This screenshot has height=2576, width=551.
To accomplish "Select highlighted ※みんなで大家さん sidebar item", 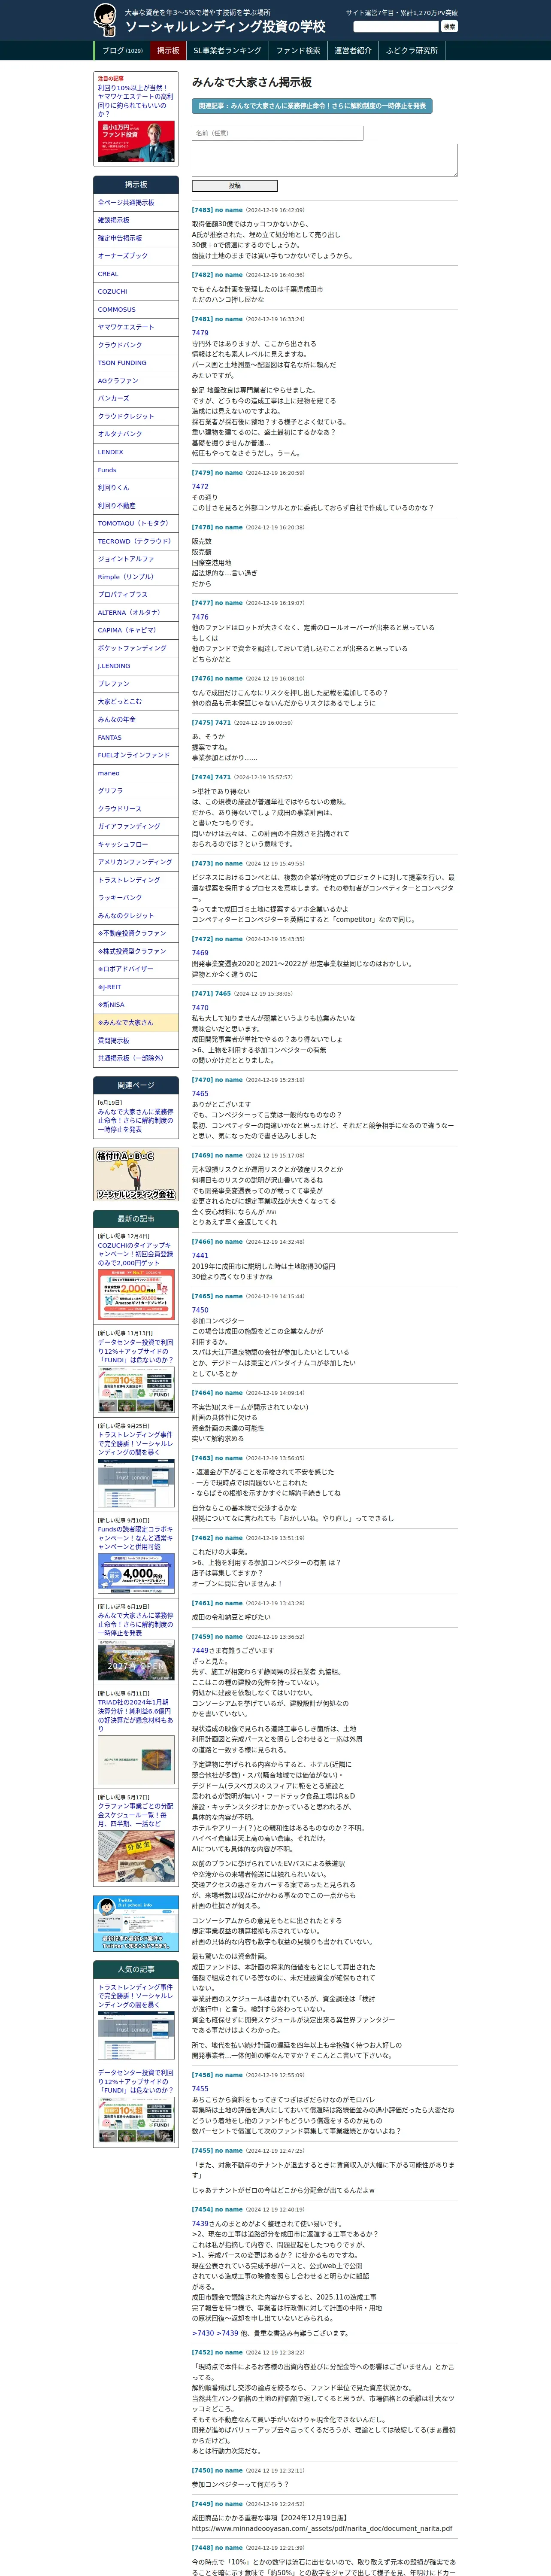I will [x=136, y=1023].
